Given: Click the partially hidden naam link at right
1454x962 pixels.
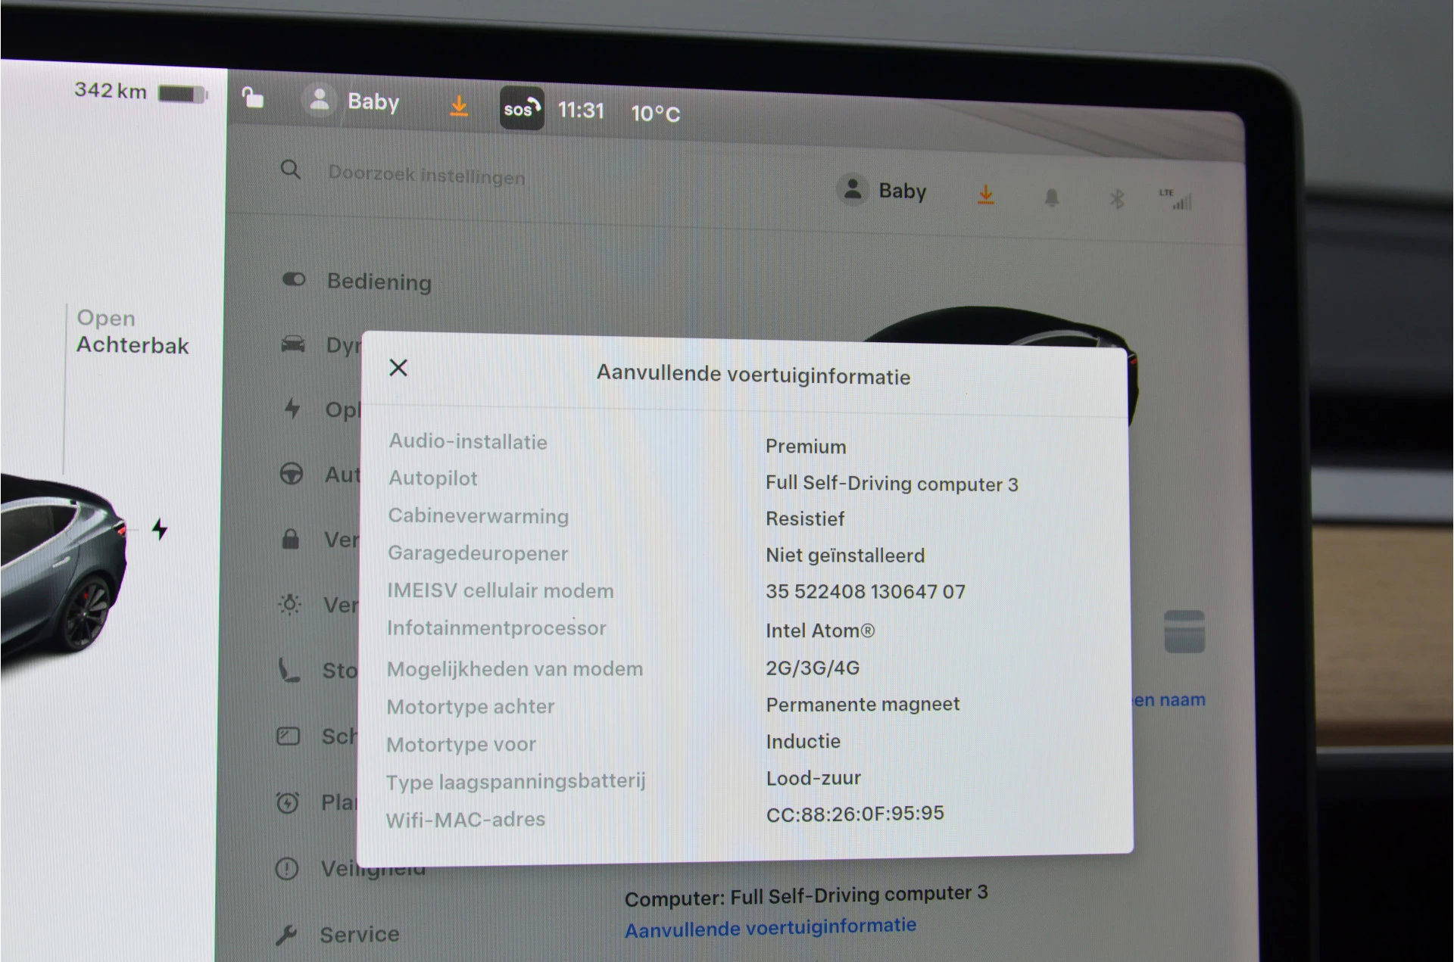Looking at the screenshot, I should [x=1169, y=700].
